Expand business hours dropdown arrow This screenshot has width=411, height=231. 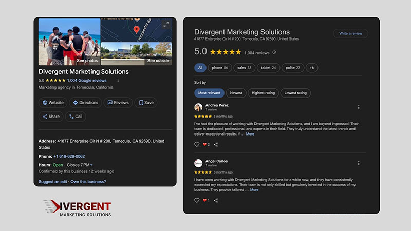(92, 165)
